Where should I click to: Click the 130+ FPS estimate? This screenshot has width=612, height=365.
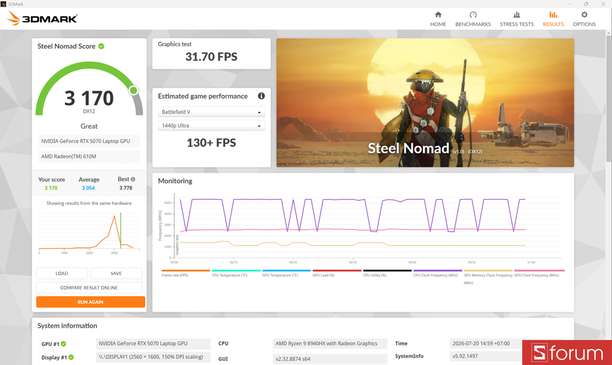tap(211, 143)
